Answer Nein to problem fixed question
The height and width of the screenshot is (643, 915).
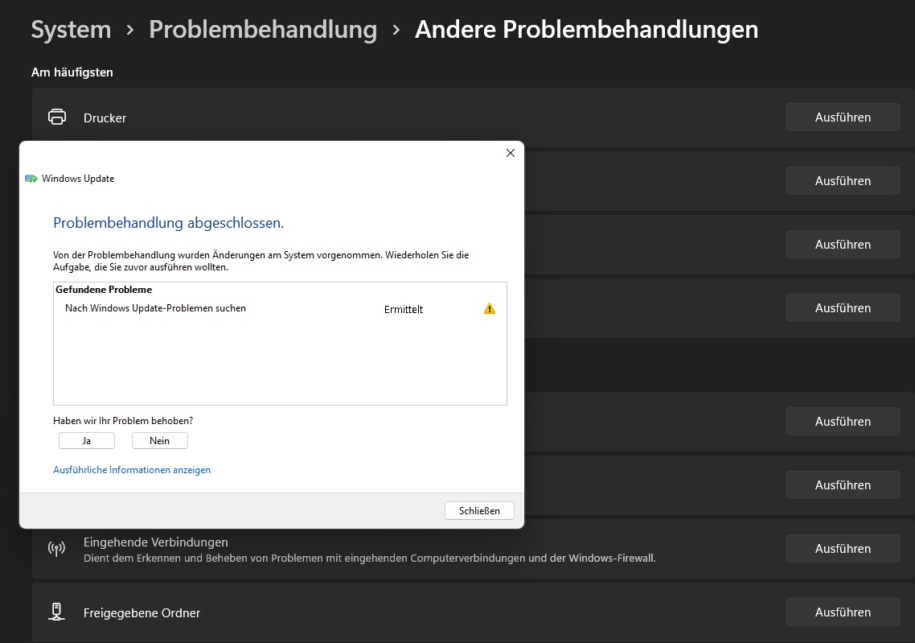(159, 441)
